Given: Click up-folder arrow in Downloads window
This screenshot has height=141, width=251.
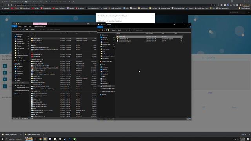Looking at the screenshot, I should (x=21, y=29).
